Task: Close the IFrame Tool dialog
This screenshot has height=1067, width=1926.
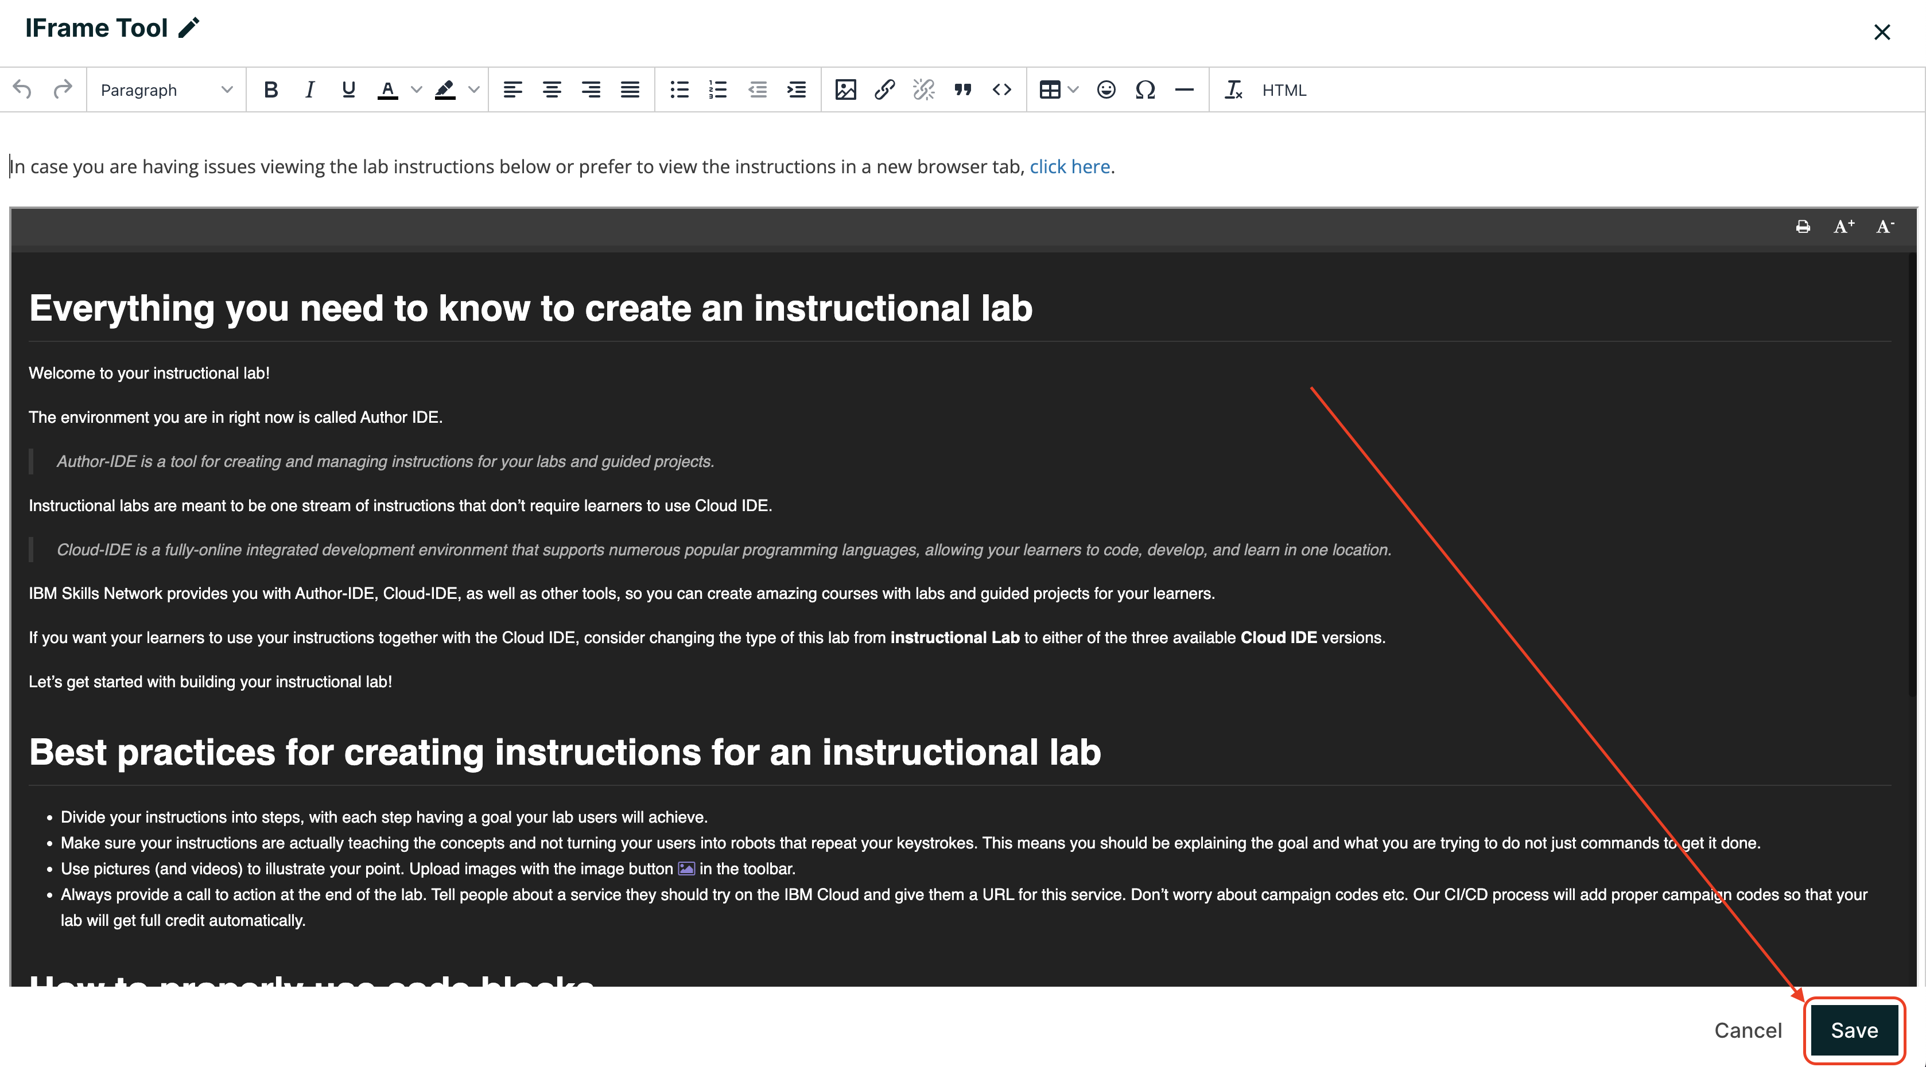Action: click(x=1882, y=32)
